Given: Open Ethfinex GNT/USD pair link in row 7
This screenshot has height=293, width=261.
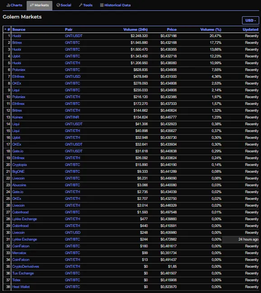Looking at the screenshot, I should 73,76.
